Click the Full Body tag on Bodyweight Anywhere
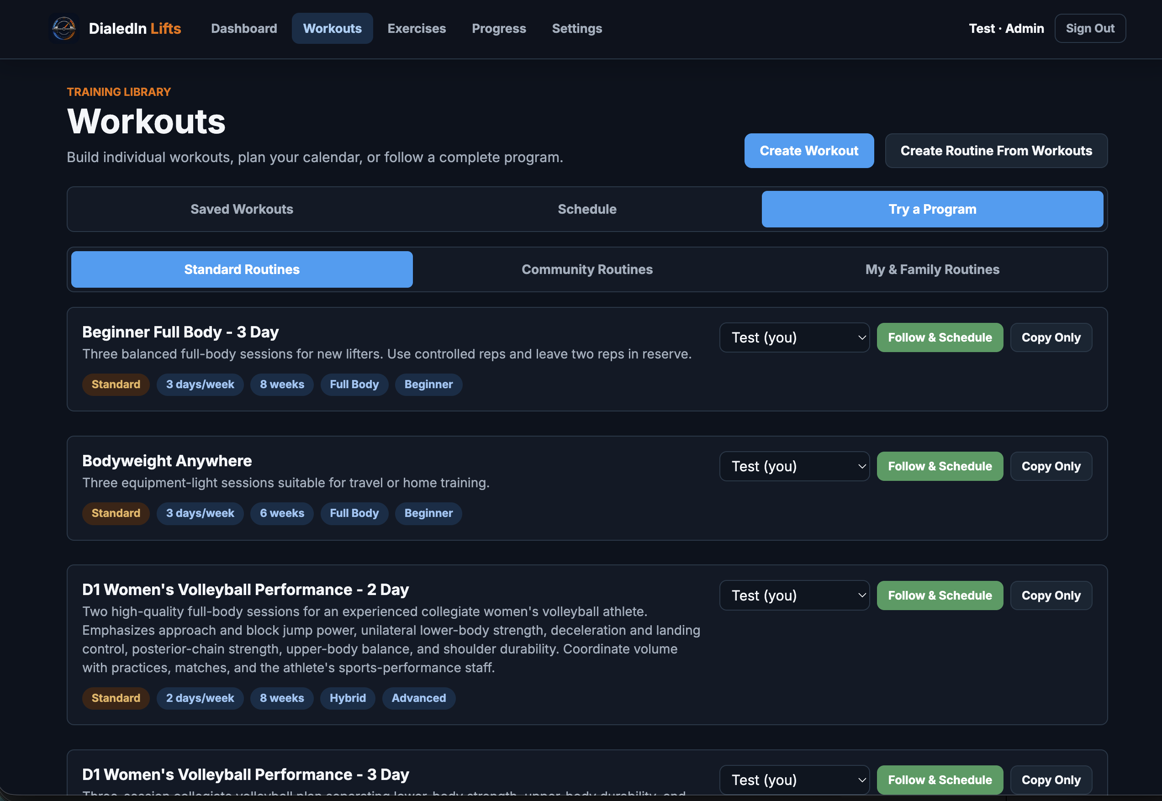This screenshot has height=801, width=1162. click(x=354, y=513)
